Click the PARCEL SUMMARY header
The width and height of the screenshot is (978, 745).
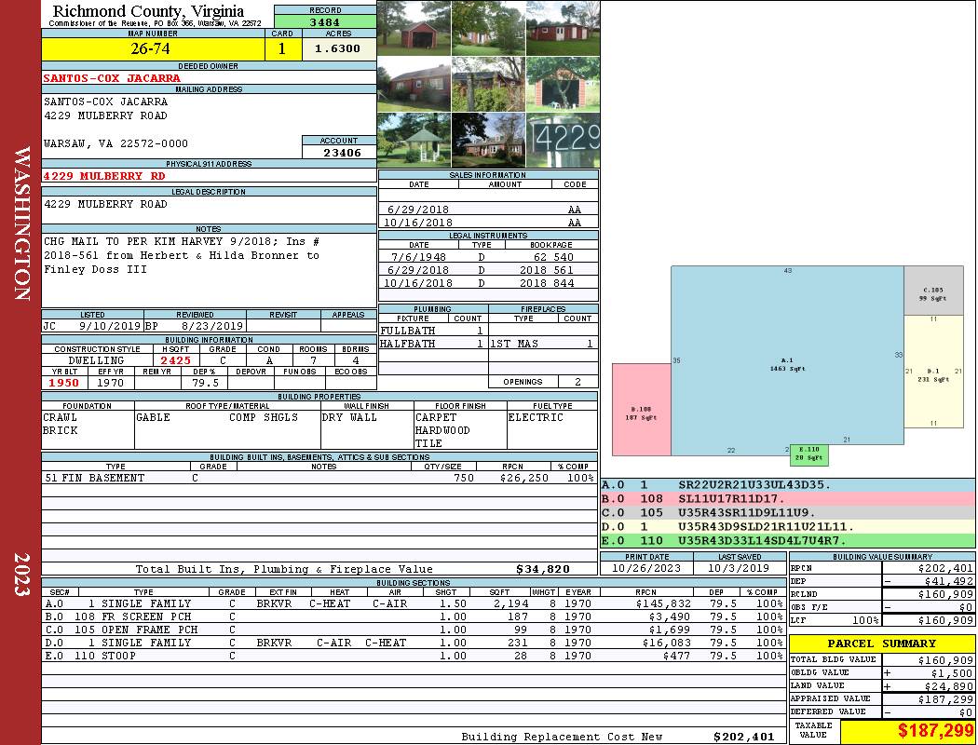coord(882,643)
